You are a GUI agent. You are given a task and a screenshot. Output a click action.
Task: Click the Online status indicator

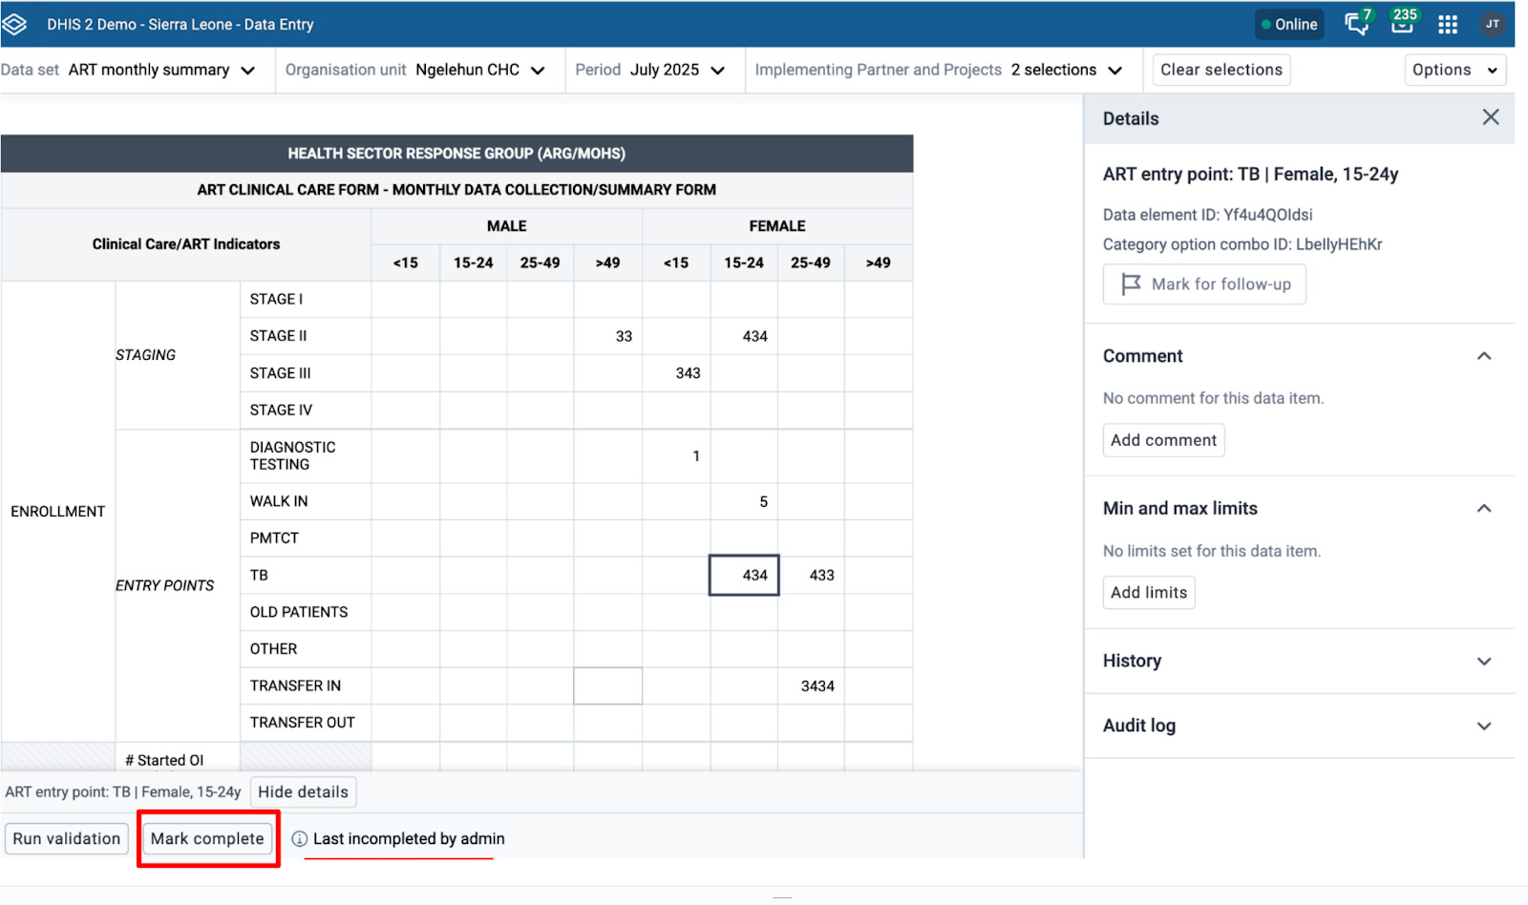coord(1288,25)
